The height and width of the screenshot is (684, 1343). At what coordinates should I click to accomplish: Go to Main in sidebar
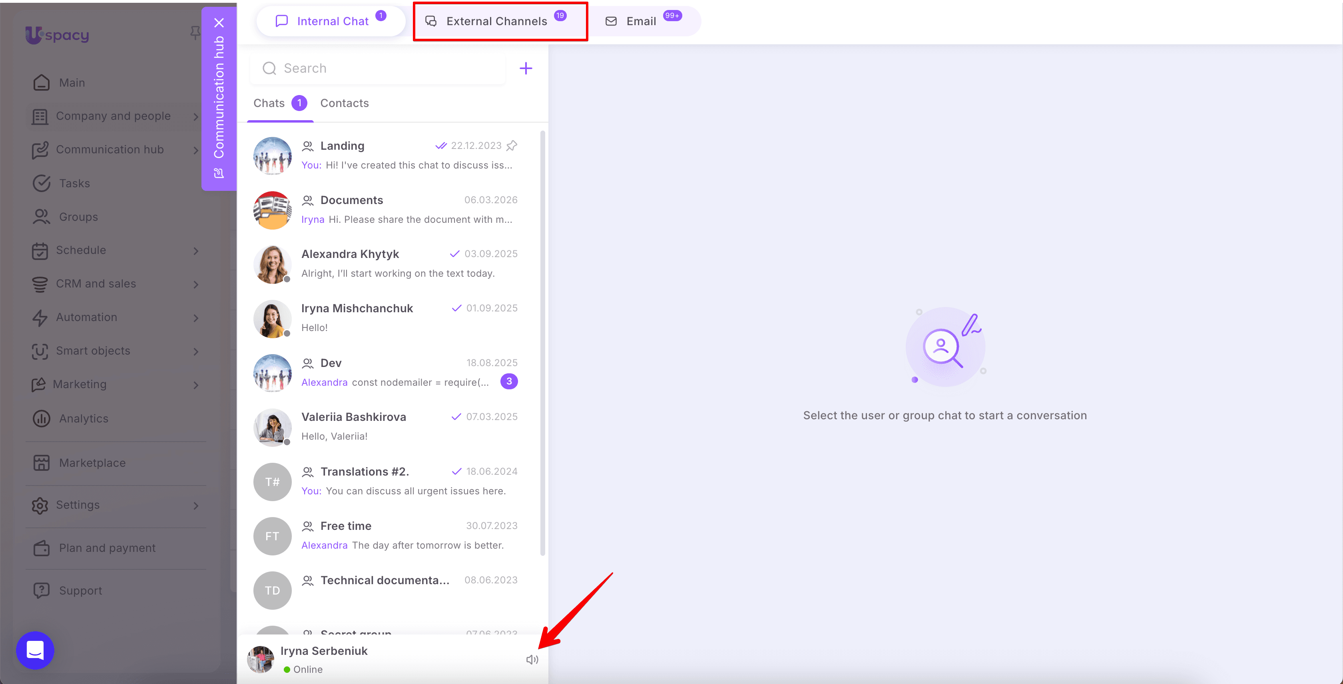tap(72, 83)
